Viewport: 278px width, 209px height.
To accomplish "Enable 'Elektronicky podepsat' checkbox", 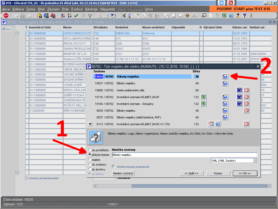I will [114, 167].
